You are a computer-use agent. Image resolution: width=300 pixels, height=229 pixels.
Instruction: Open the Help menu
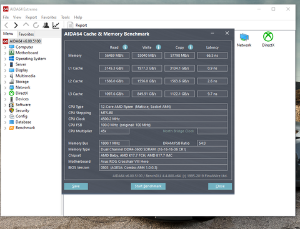click(78, 17)
